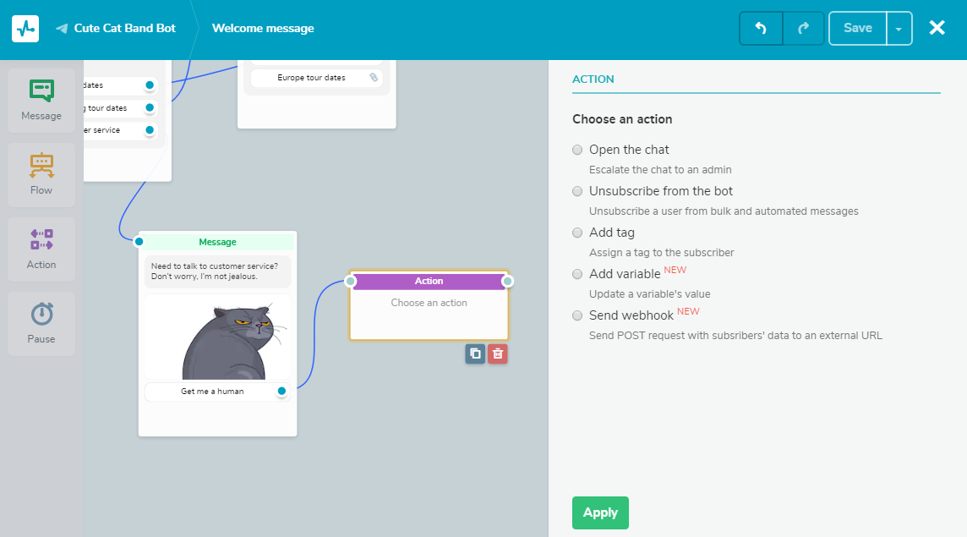Delete the Action block
967x537 pixels.
tap(498, 353)
